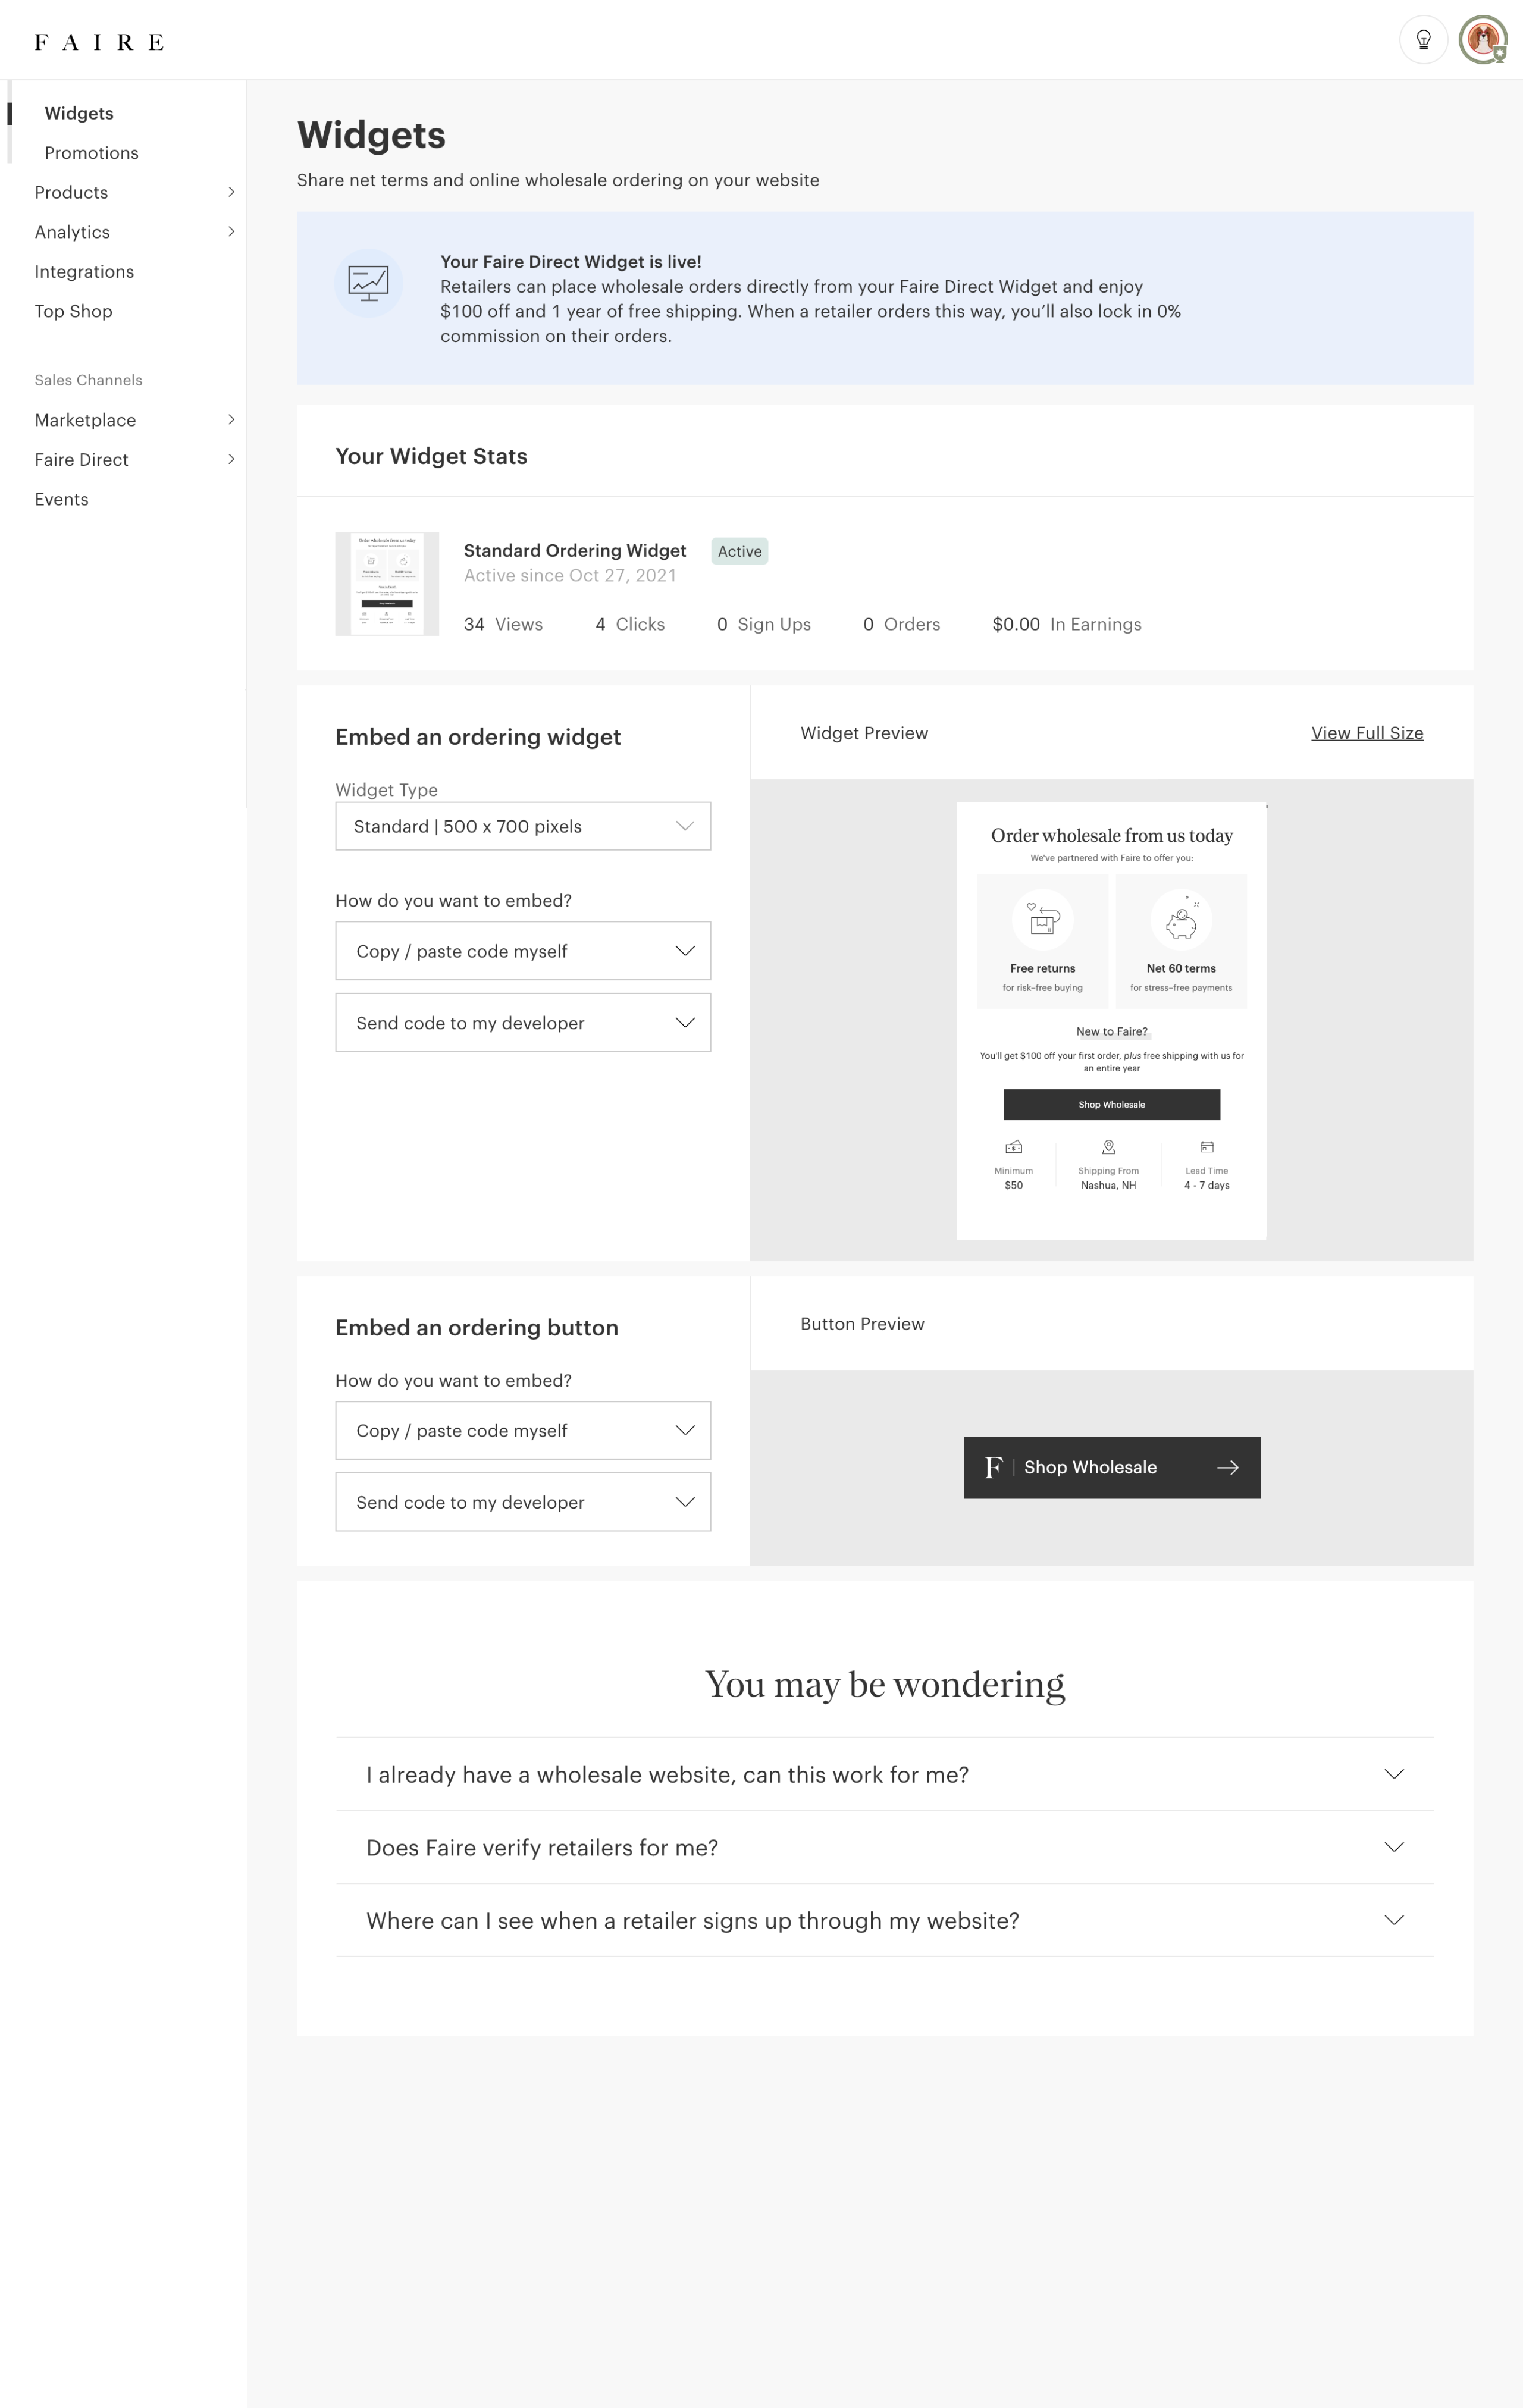Screen dimensions: 1523x2408
Task: Click the $0.00 In Earnings stat
Action: [x=1067, y=624]
